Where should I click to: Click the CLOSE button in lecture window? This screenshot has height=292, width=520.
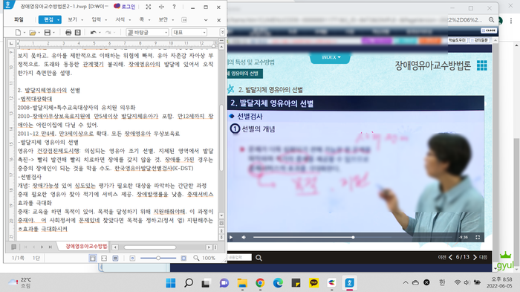click(x=489, y=30)
